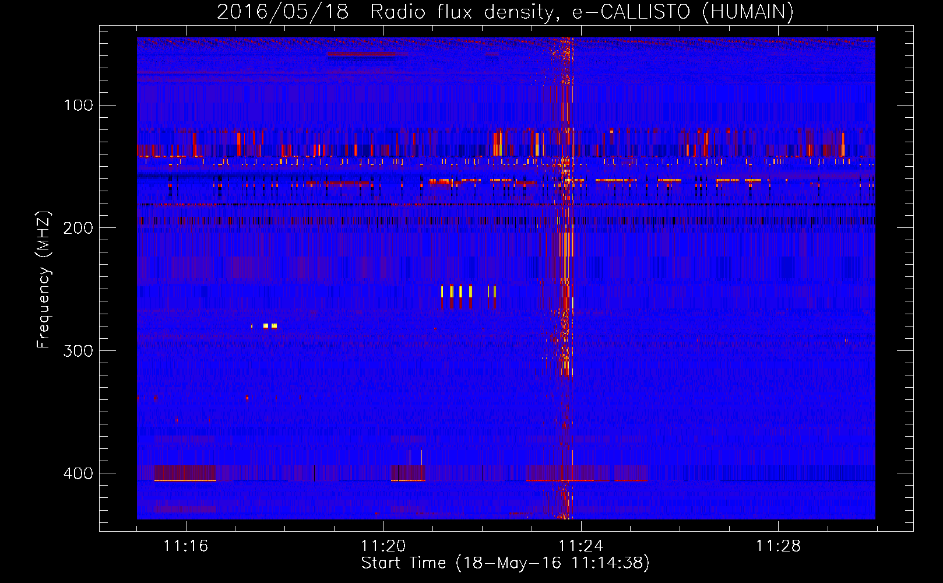Click the 11:24 time tick label
Viewport: 943px width, 583px height.
coord(580,546)
